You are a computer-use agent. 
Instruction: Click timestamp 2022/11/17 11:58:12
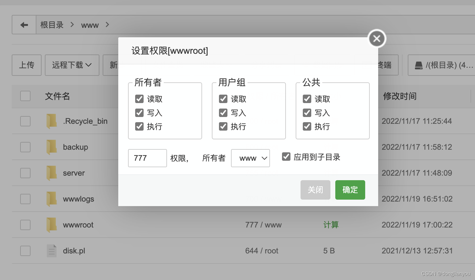(417, 147)
